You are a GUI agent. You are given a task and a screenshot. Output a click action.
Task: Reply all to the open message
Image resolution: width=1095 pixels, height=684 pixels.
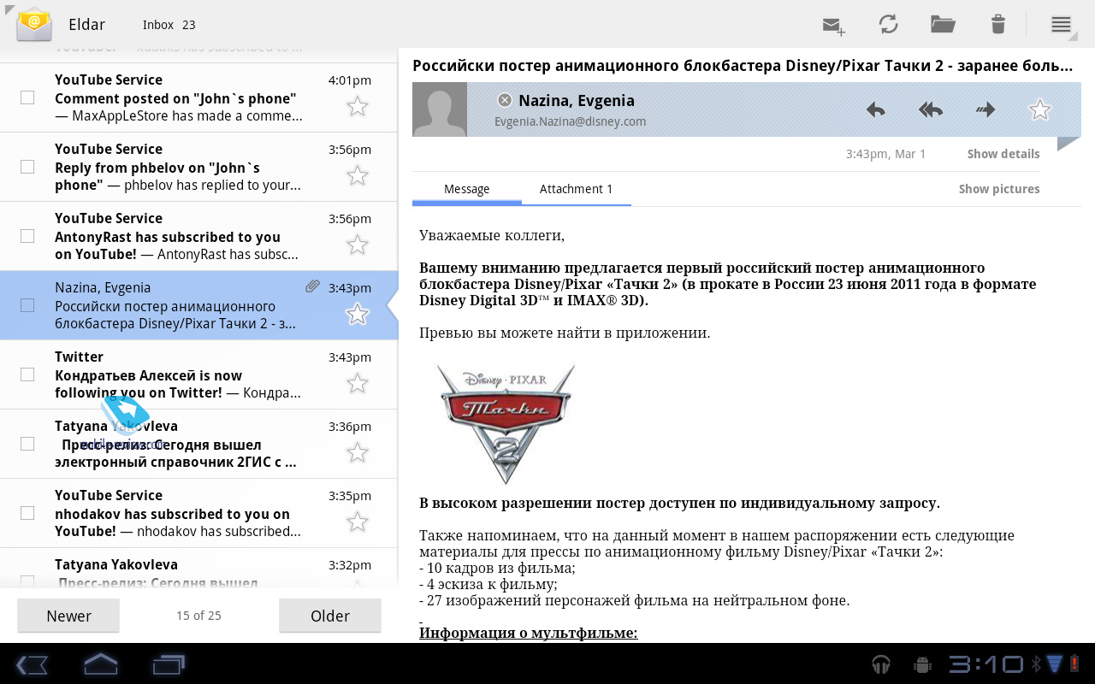point(931,109)
